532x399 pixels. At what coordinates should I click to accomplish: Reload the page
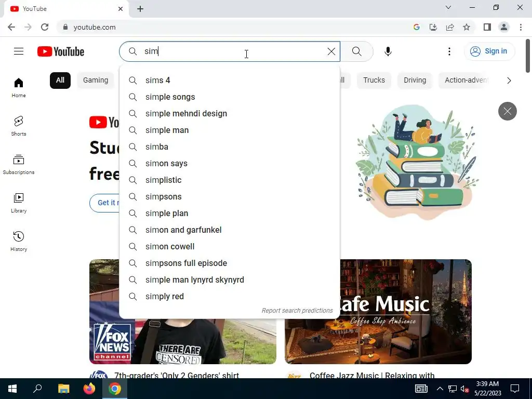tap(45, 27)
